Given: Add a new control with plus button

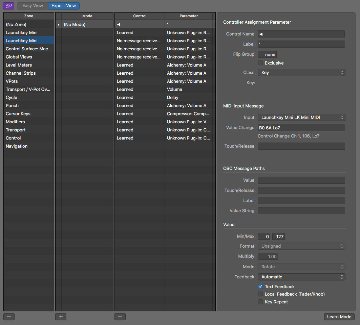Looking at the screenshot, I should tap(120, 317).
